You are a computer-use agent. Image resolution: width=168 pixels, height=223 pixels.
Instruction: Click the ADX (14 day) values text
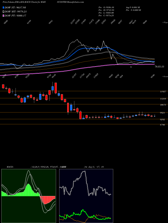pos(94,167)
